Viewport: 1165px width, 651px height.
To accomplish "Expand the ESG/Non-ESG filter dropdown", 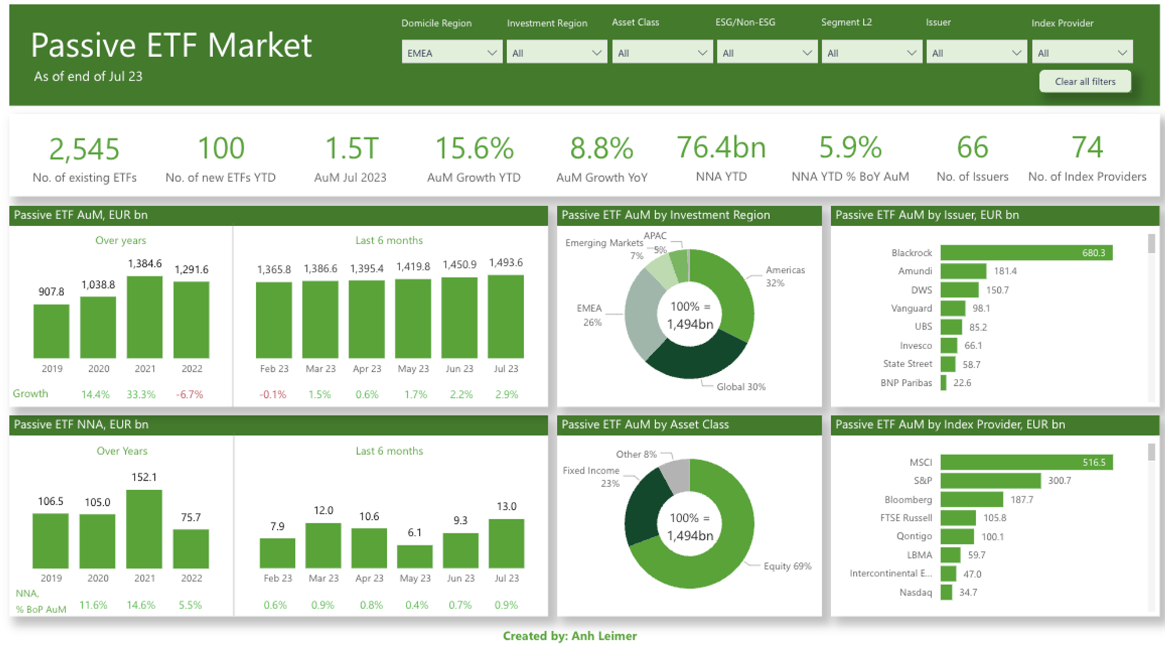I will pos(767,52).
